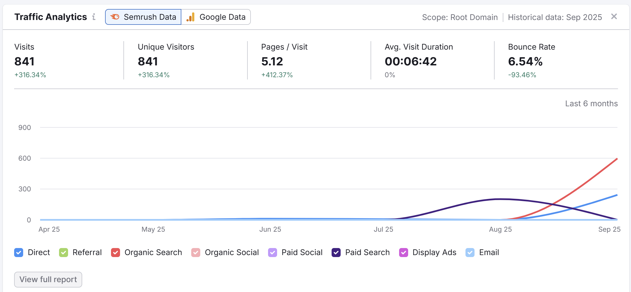Image resolution: width=631 pixels, height=292 pixels.
Task: Click the Semrush logo icon
Action: (x=115, y=17)
